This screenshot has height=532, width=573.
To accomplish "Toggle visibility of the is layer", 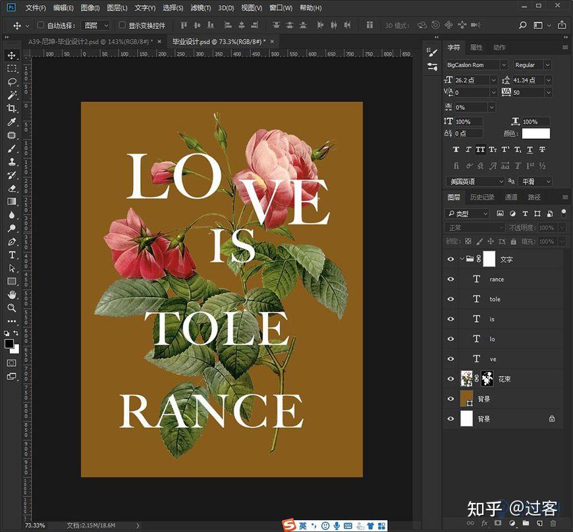I will [x=450, y=319].
